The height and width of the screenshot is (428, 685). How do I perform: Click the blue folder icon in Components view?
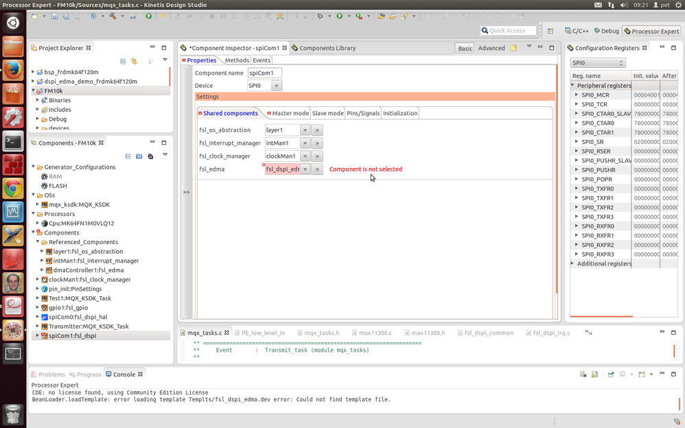point(139,156)
